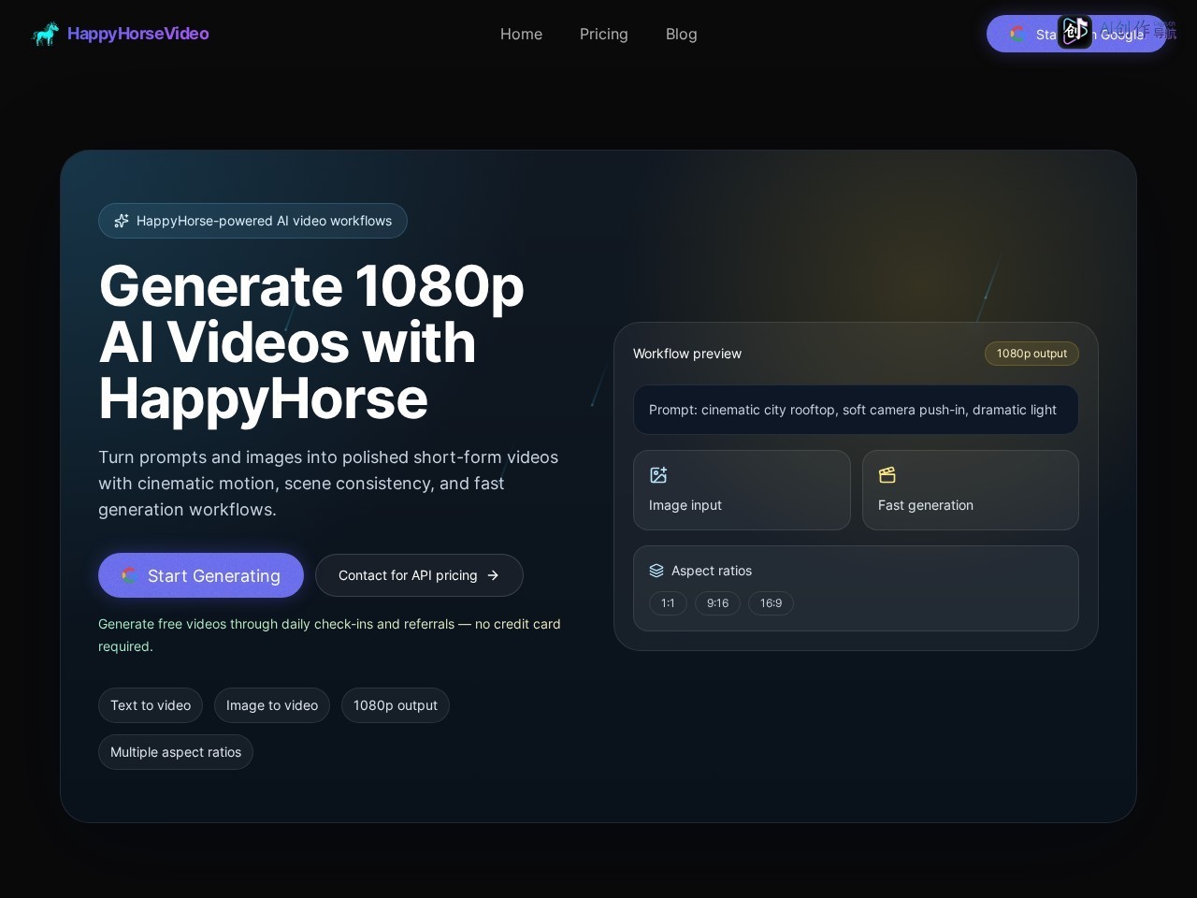Go to the Home nav item
Image resolution: width=1197 pixels, height=898 pixels.
point(521,34)
